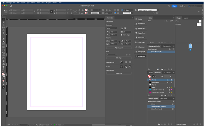
Task: Toggle show guides icon
Action: click(x=122, y=67)
